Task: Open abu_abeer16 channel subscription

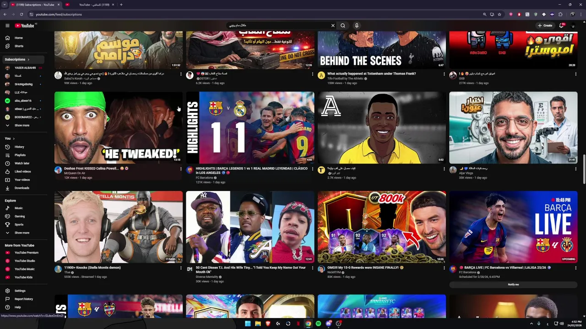Action: coord(24,101)
